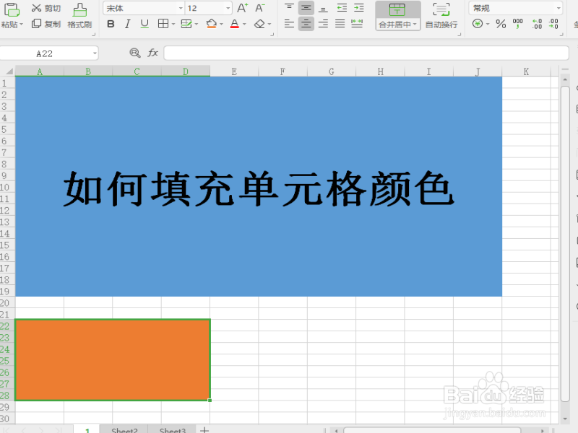Underline text using the Underline icon
Screen dimensions: 578x433
click(x=144, y=24)
